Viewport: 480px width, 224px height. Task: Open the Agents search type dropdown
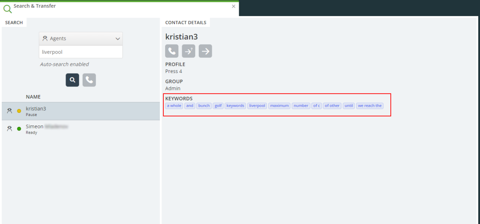[x=81, y=39]
